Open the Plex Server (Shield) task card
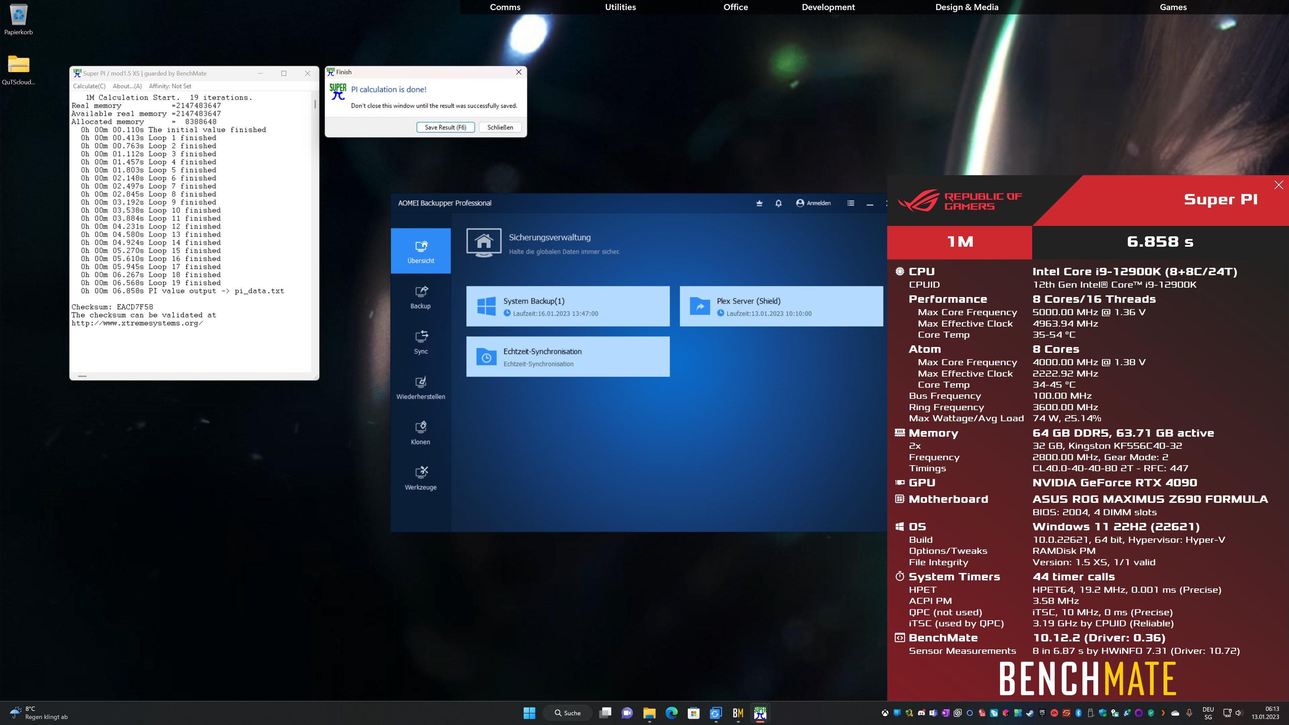 pos(781,306)
